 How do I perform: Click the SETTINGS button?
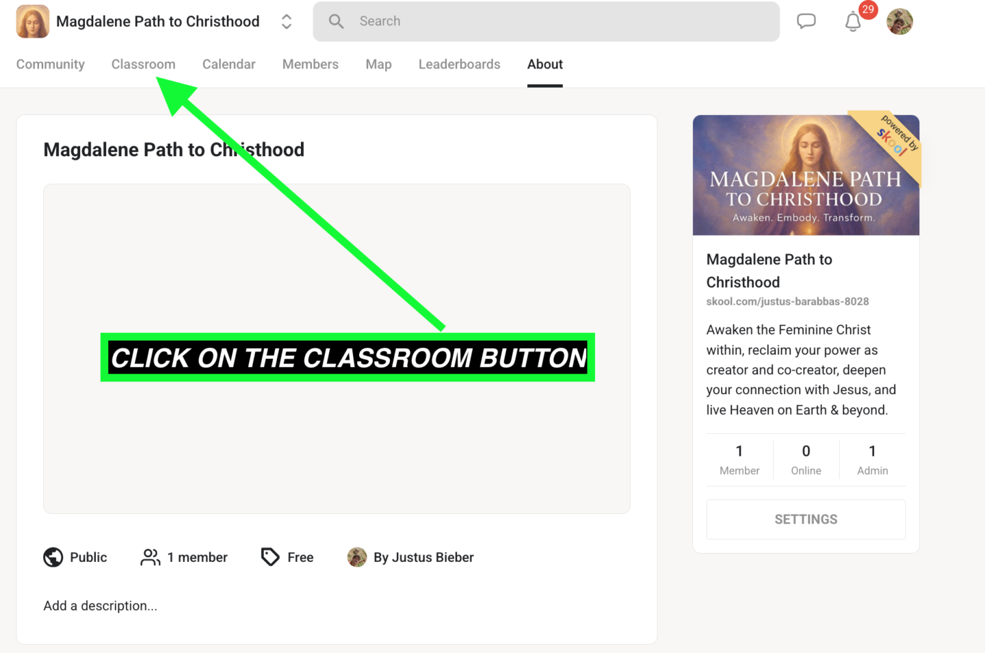click(806, 520)
